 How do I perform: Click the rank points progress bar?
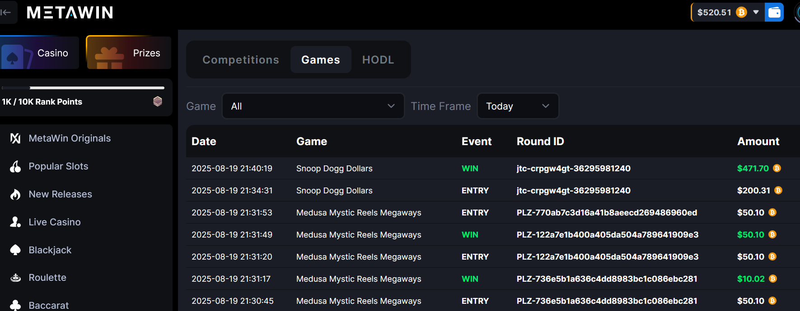point(83,88)
